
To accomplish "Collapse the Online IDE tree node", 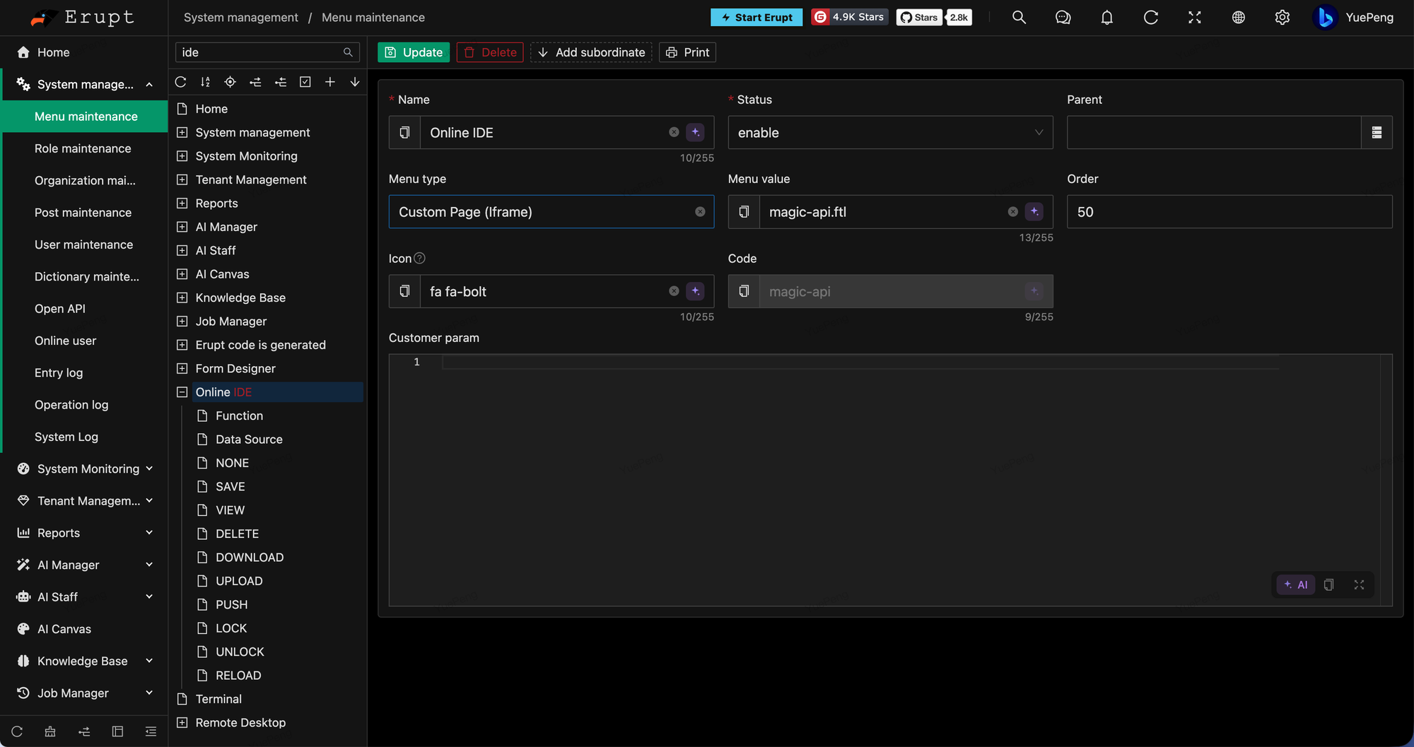I will click(182, 392).
